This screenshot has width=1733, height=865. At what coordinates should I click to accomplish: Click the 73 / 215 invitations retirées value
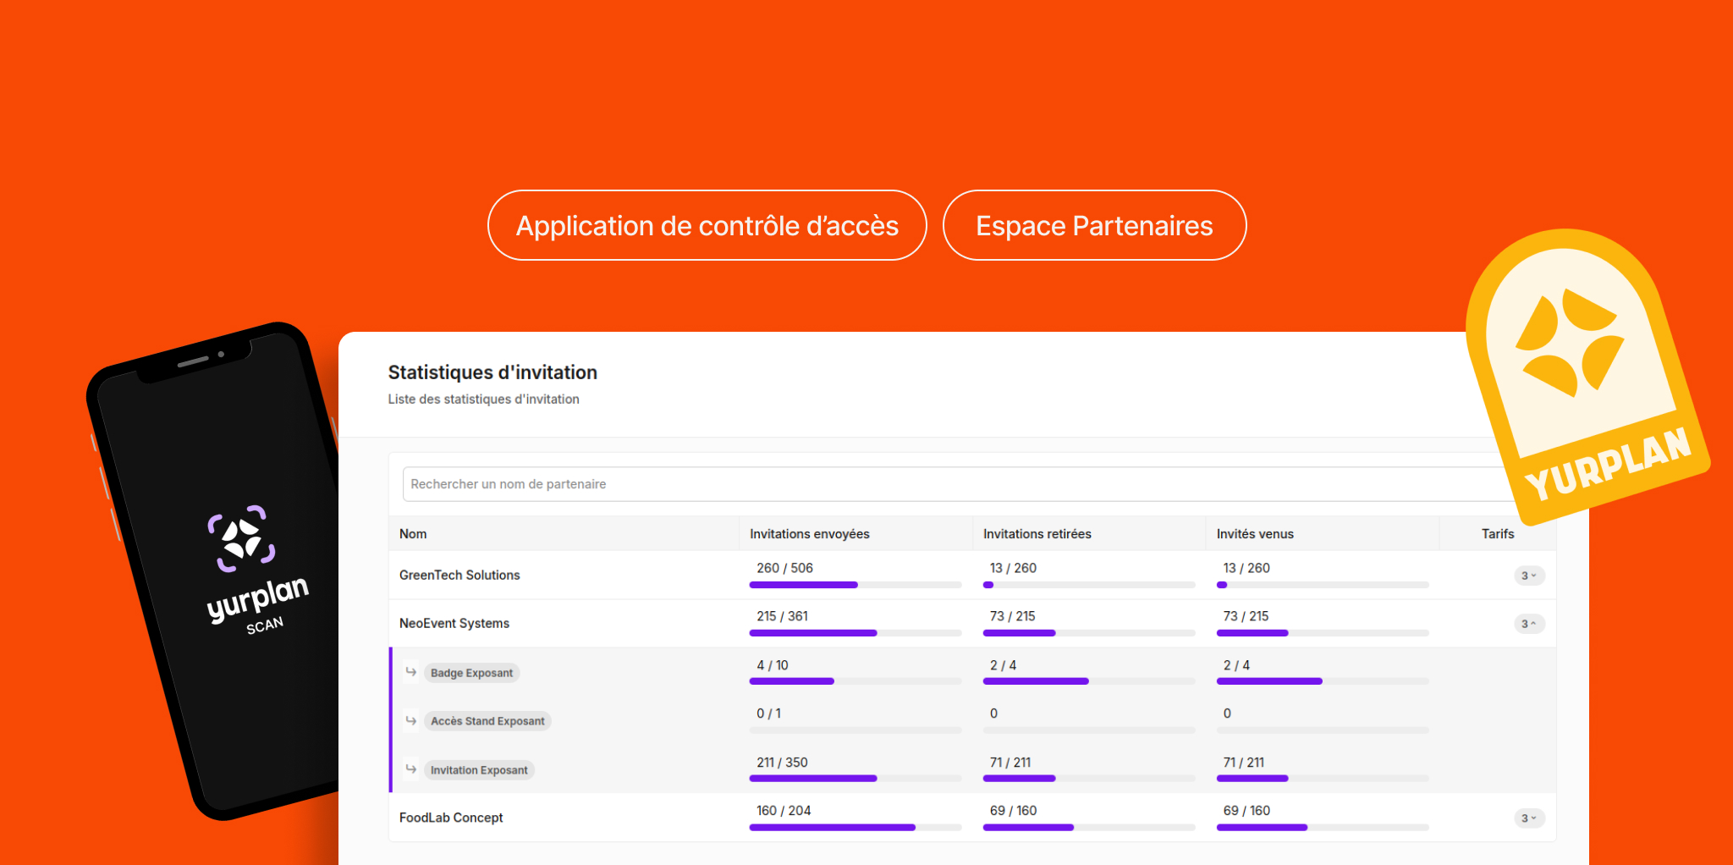(x=1013, y=616)
